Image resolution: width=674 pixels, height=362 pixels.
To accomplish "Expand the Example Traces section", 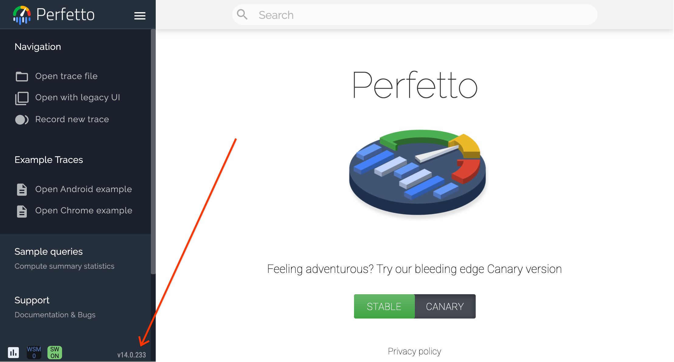I will coord(49,160).
